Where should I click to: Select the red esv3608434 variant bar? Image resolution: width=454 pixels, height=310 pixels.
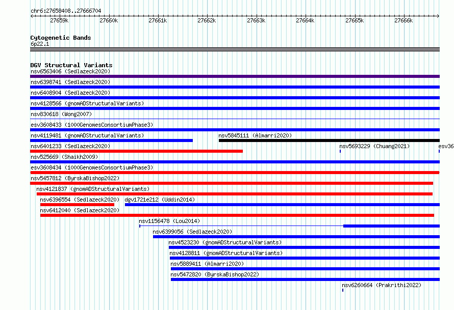coord(235,173)
